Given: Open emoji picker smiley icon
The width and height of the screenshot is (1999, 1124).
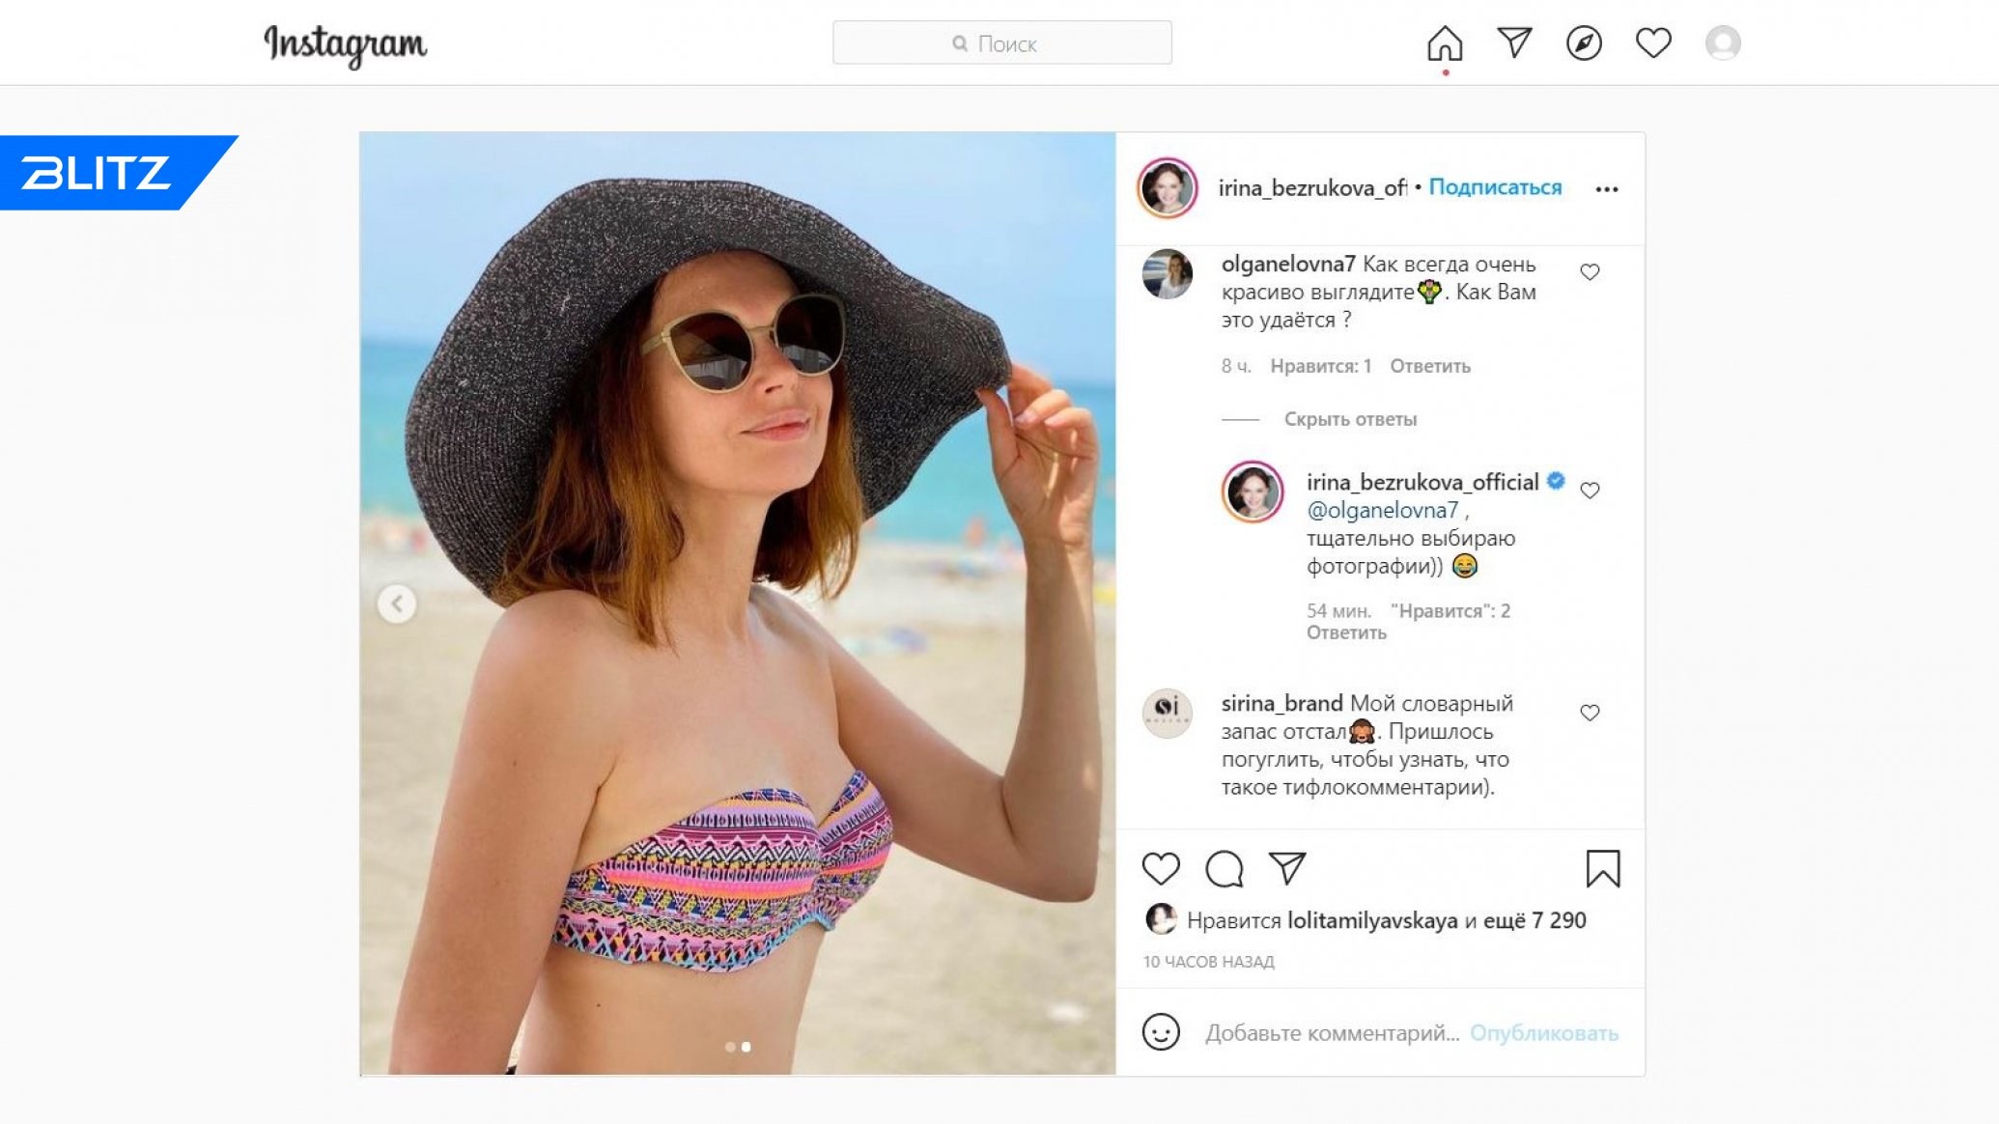Looking at the screenshot, I should point(1161,1032).
